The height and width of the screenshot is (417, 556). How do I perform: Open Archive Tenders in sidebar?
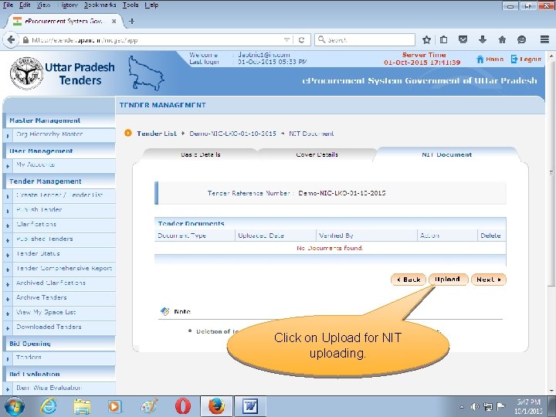click(x=42, y=297)
